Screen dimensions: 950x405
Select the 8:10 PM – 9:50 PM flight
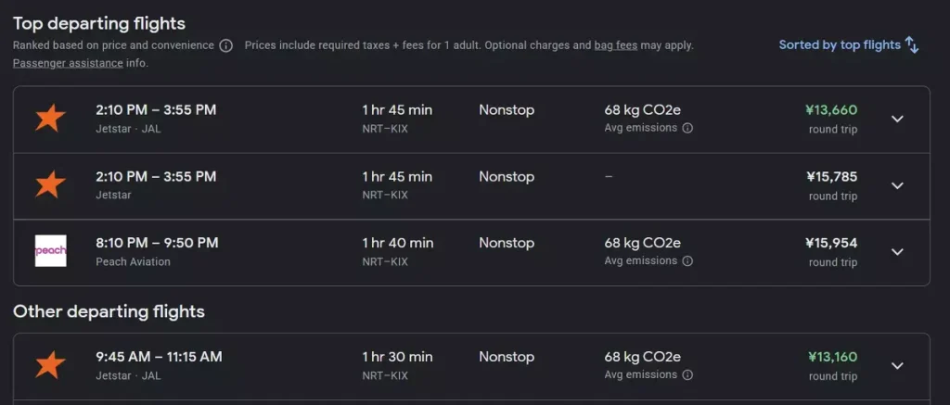(157, 243)
